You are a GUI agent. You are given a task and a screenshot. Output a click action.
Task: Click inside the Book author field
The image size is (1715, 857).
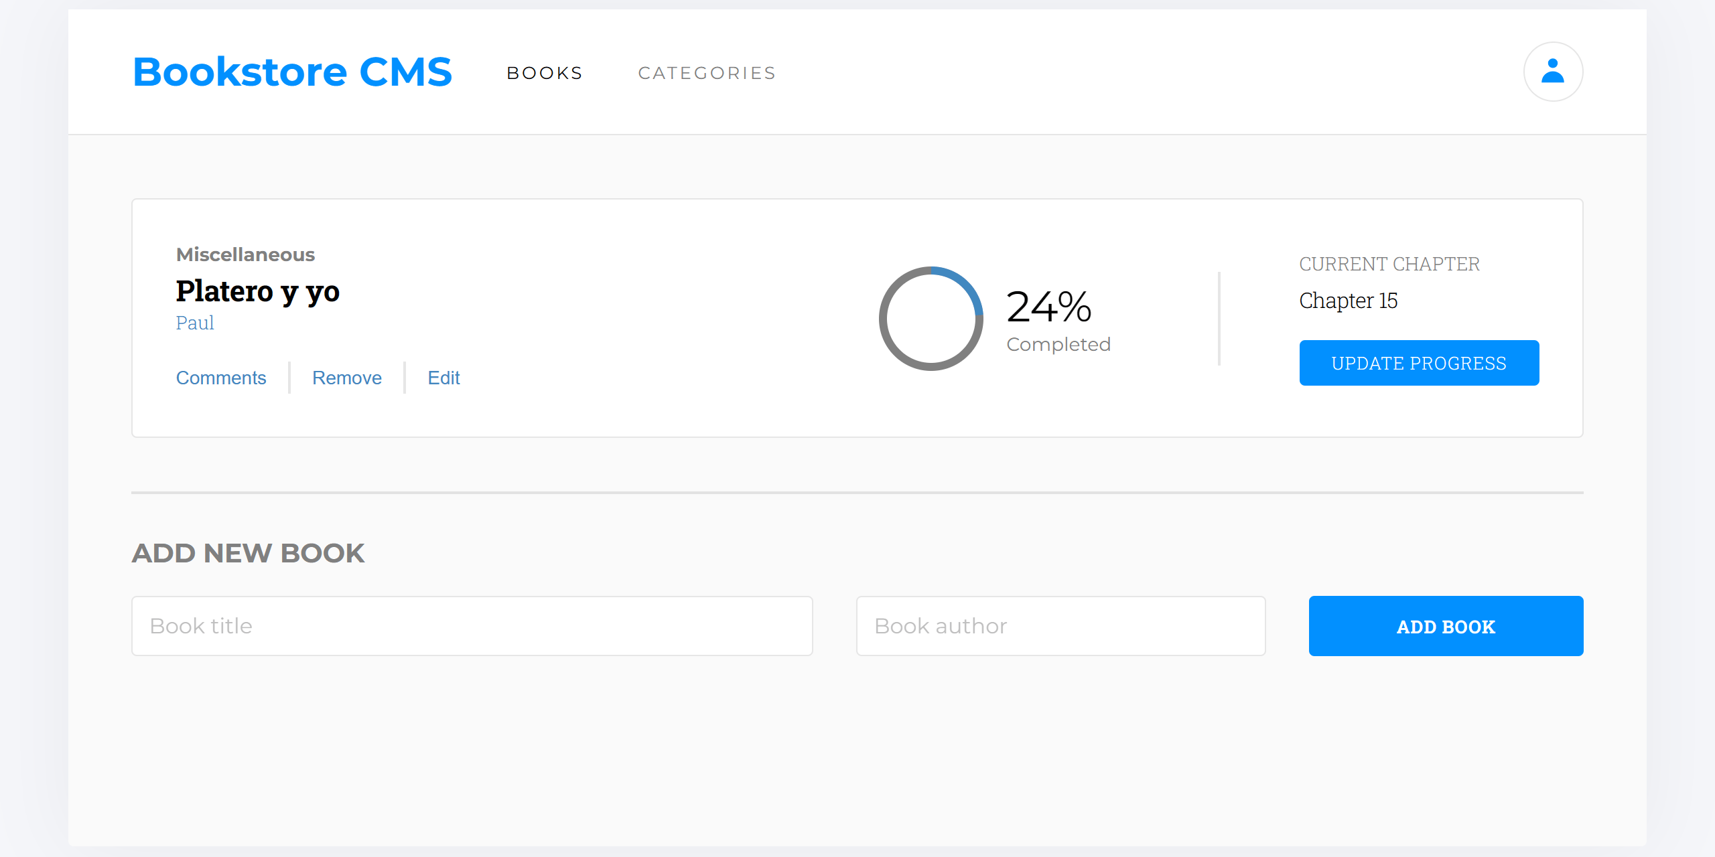[1060, 625]
